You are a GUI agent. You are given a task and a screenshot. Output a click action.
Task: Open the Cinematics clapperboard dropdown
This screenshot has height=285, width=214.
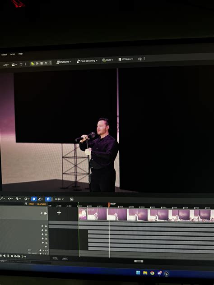pos(14,64)
